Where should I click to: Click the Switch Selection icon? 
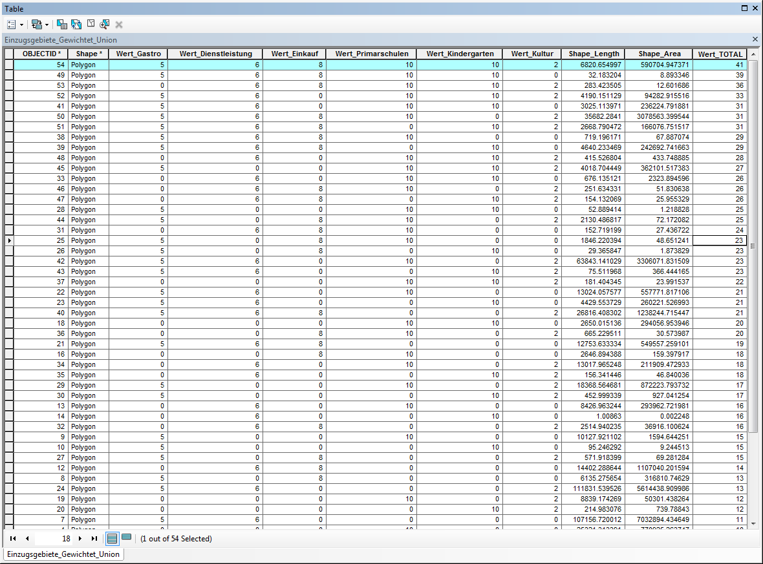click(x=76, y=25)
